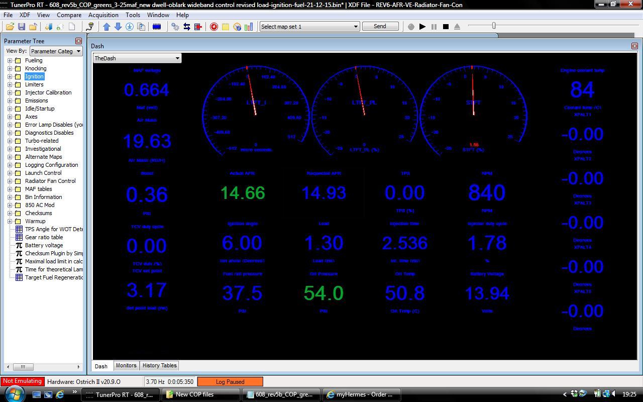Click the Actual AFR 14.66 readout
Viewport: 643px width, 402px height.
coord(243,193)
